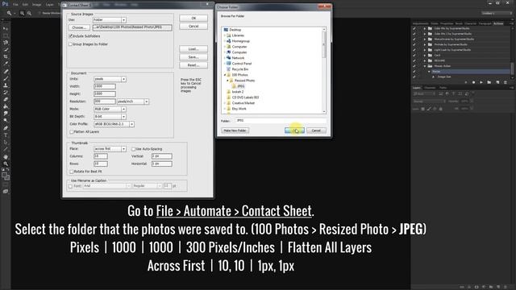Click Make New Folder button
The width and height of the screenshot is (516, 290).
tap(235, 130)
